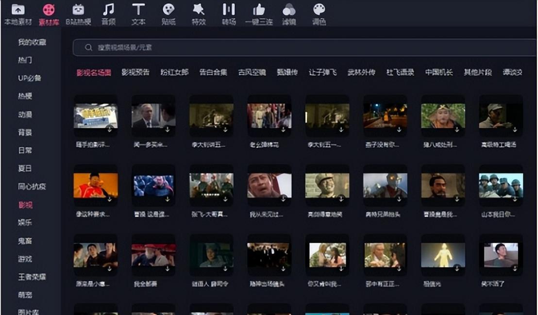Switch to the 武林外传 tab
Image resolution: width=538 pixels, height=315 pixels.
point(361,72)
